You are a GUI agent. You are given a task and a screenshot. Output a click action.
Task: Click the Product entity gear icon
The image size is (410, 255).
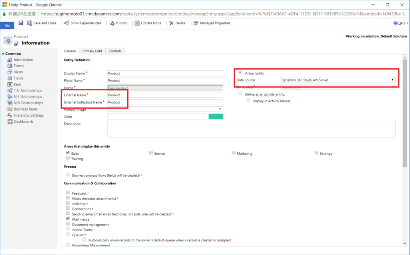(x=8, y=40)
